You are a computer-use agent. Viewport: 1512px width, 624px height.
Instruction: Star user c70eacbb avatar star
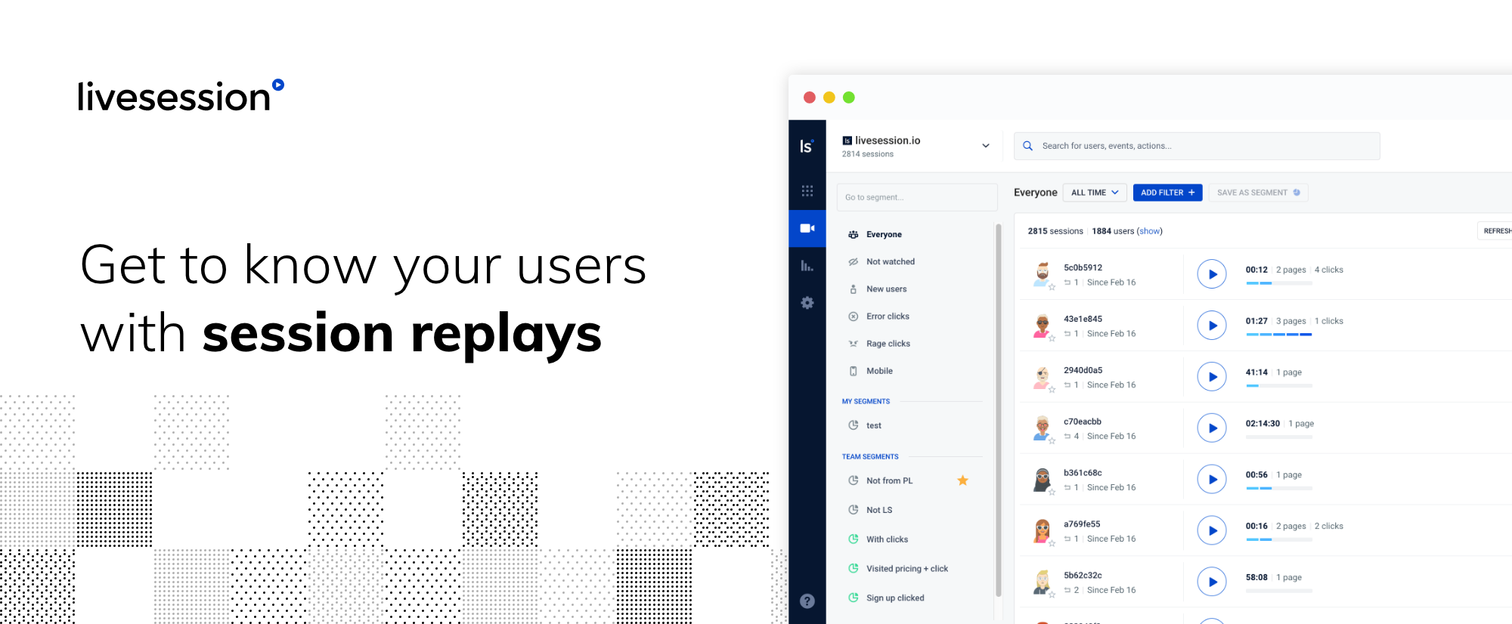pos(1052,441)
